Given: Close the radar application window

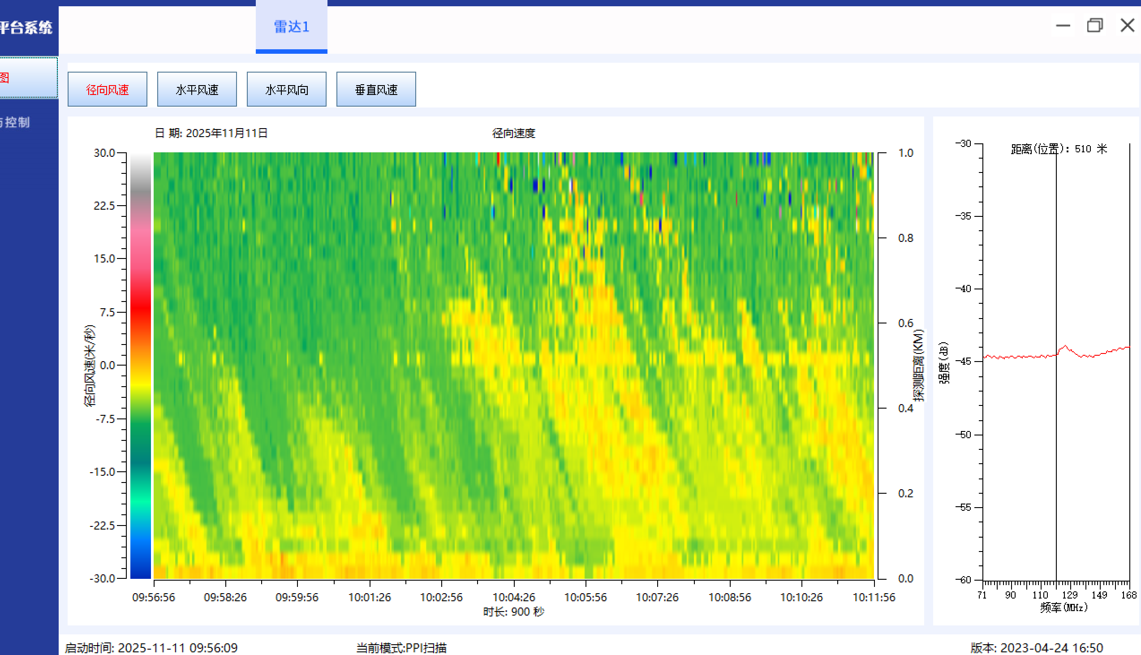Looking at the screenshot, I should (x=1127, y=26).
